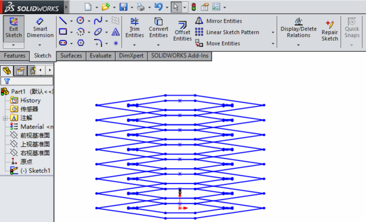Click the Print icon
Viewport: 366px width, 222px height.
pyautogui.click(x=141, y=7)
